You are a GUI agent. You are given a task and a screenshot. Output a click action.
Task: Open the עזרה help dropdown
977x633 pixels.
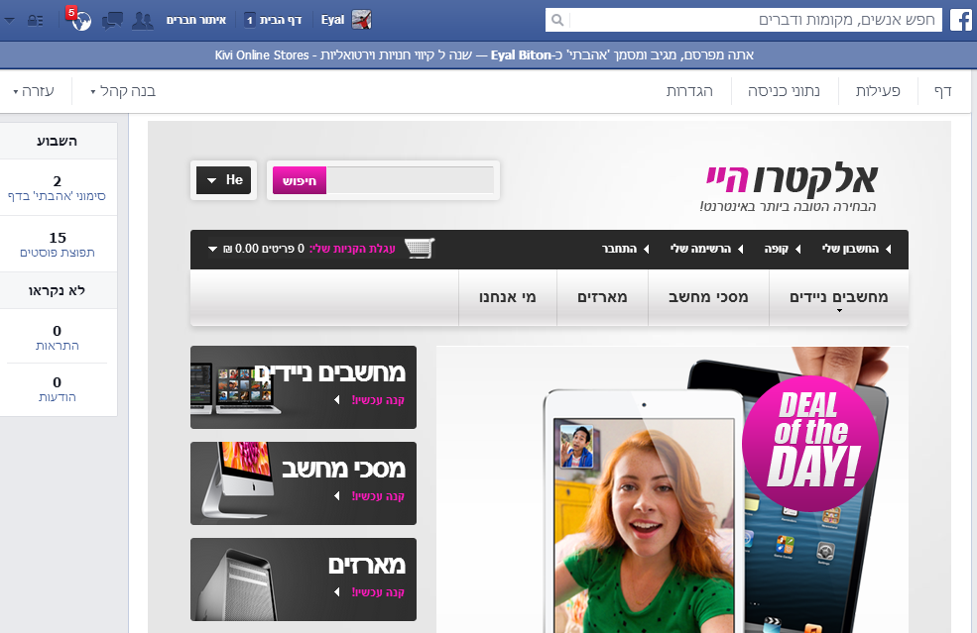35,91
